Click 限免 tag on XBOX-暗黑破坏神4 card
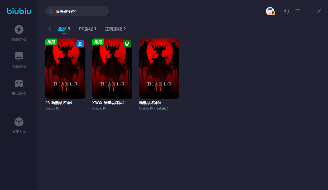Screen dimensions: 328x190 click(x=98, y=42)
